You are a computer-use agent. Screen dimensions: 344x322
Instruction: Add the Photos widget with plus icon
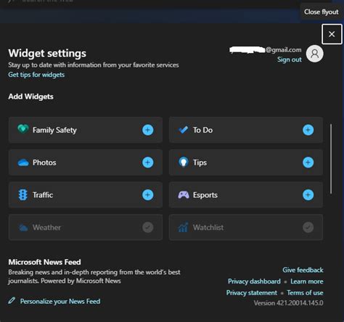pos(147,162)
